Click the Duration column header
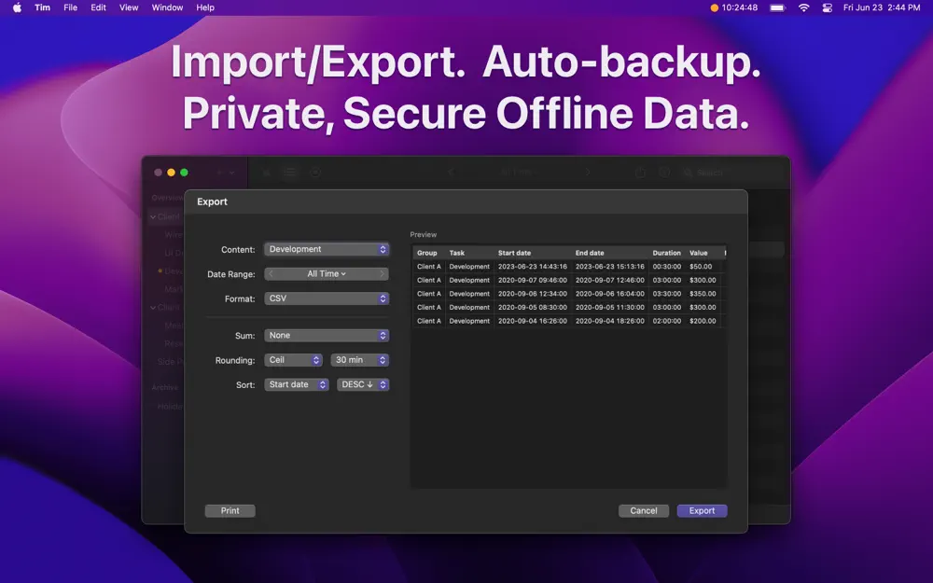Viewport: 933px width, 583px height. pos(666,253)
